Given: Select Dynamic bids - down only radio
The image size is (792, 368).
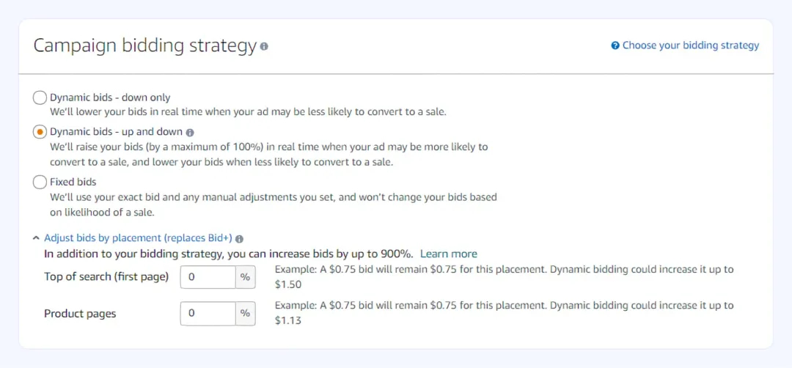Looking at the screenshot, I should pyautogui.click(x=40, y=97).
